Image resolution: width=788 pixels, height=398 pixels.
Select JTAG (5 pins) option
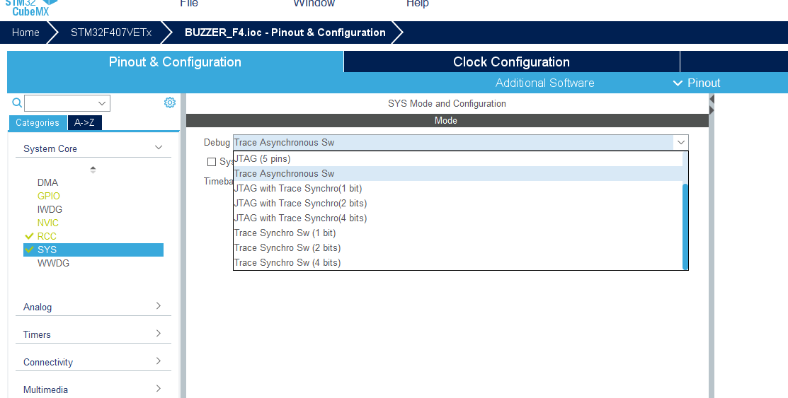click(x=262, y=158)
